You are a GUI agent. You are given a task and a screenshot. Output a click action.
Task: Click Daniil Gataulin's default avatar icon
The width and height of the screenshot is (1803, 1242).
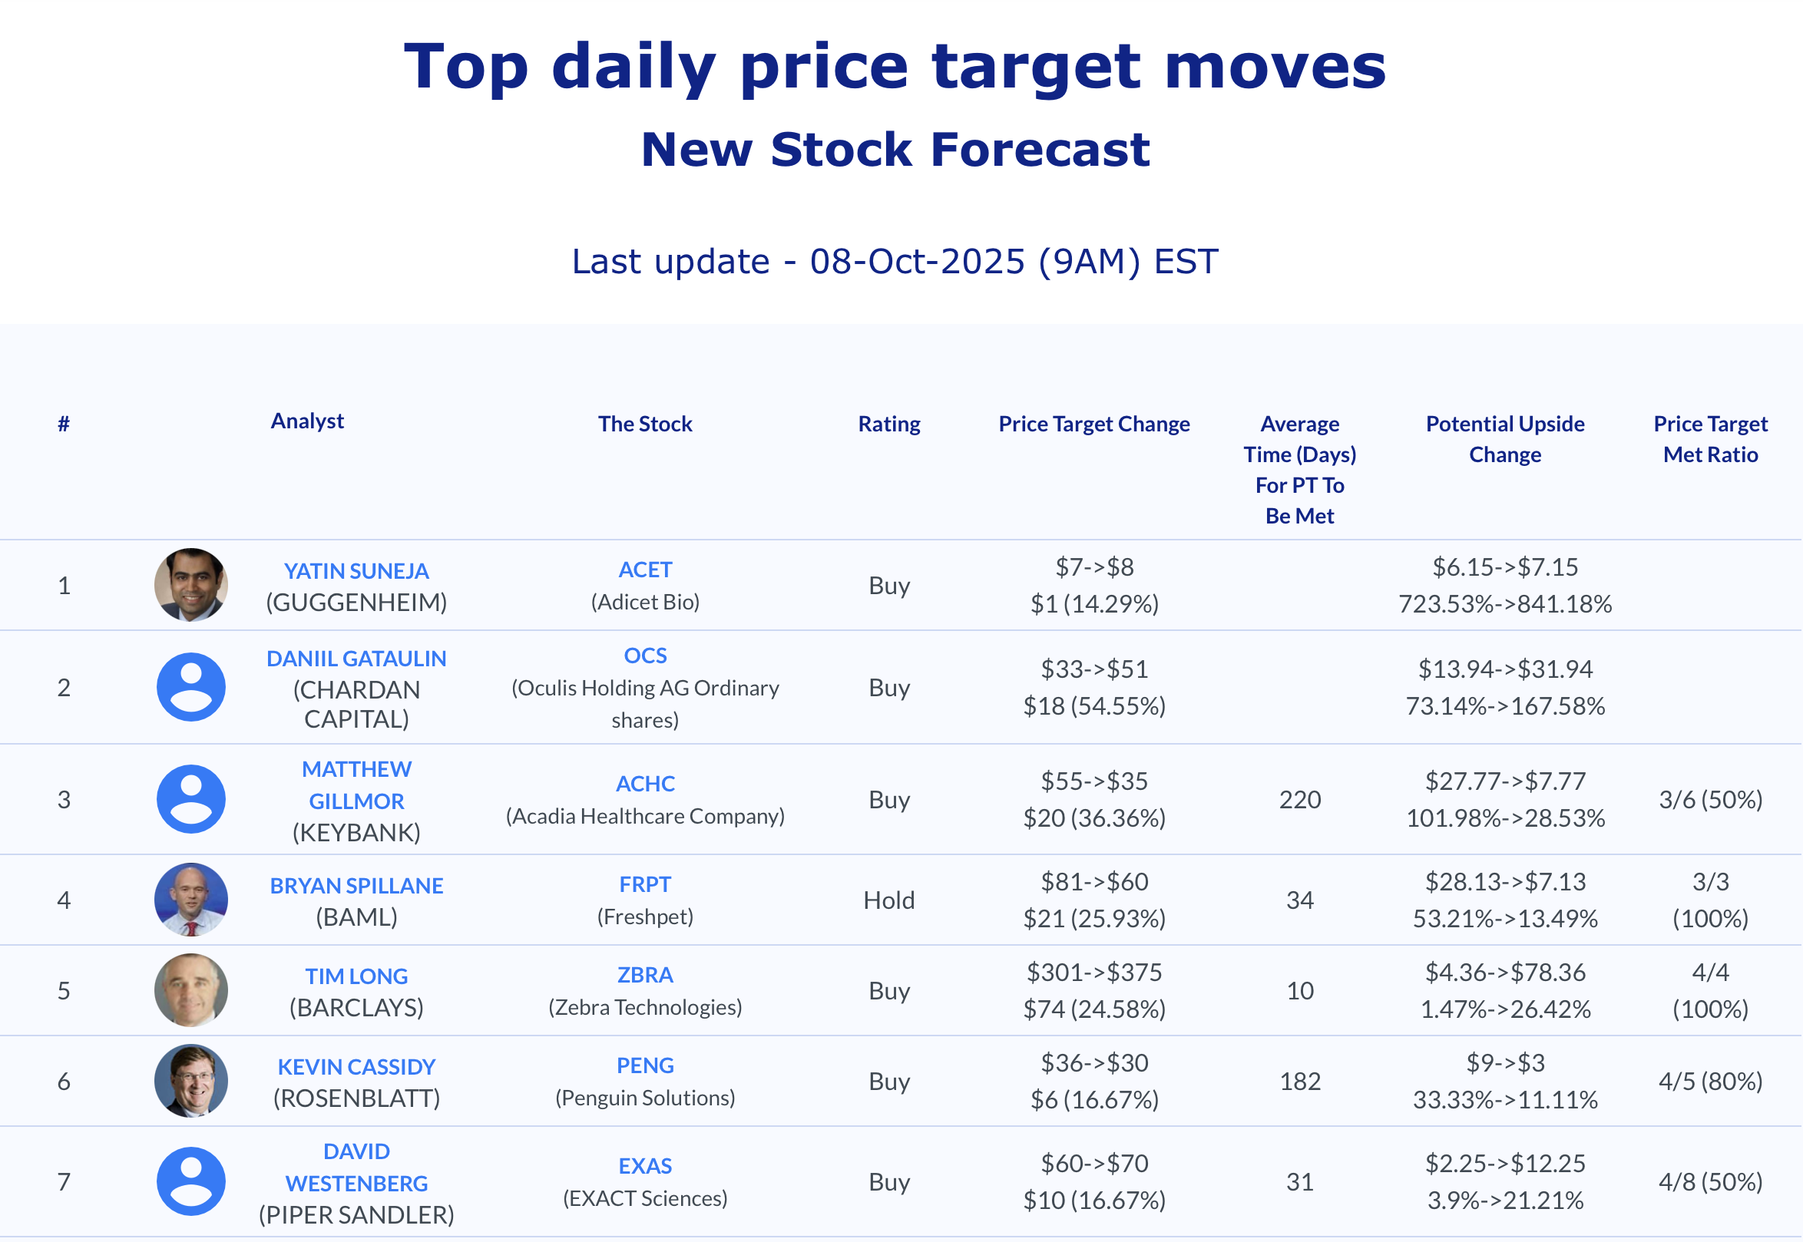click(x=190, y=686)
